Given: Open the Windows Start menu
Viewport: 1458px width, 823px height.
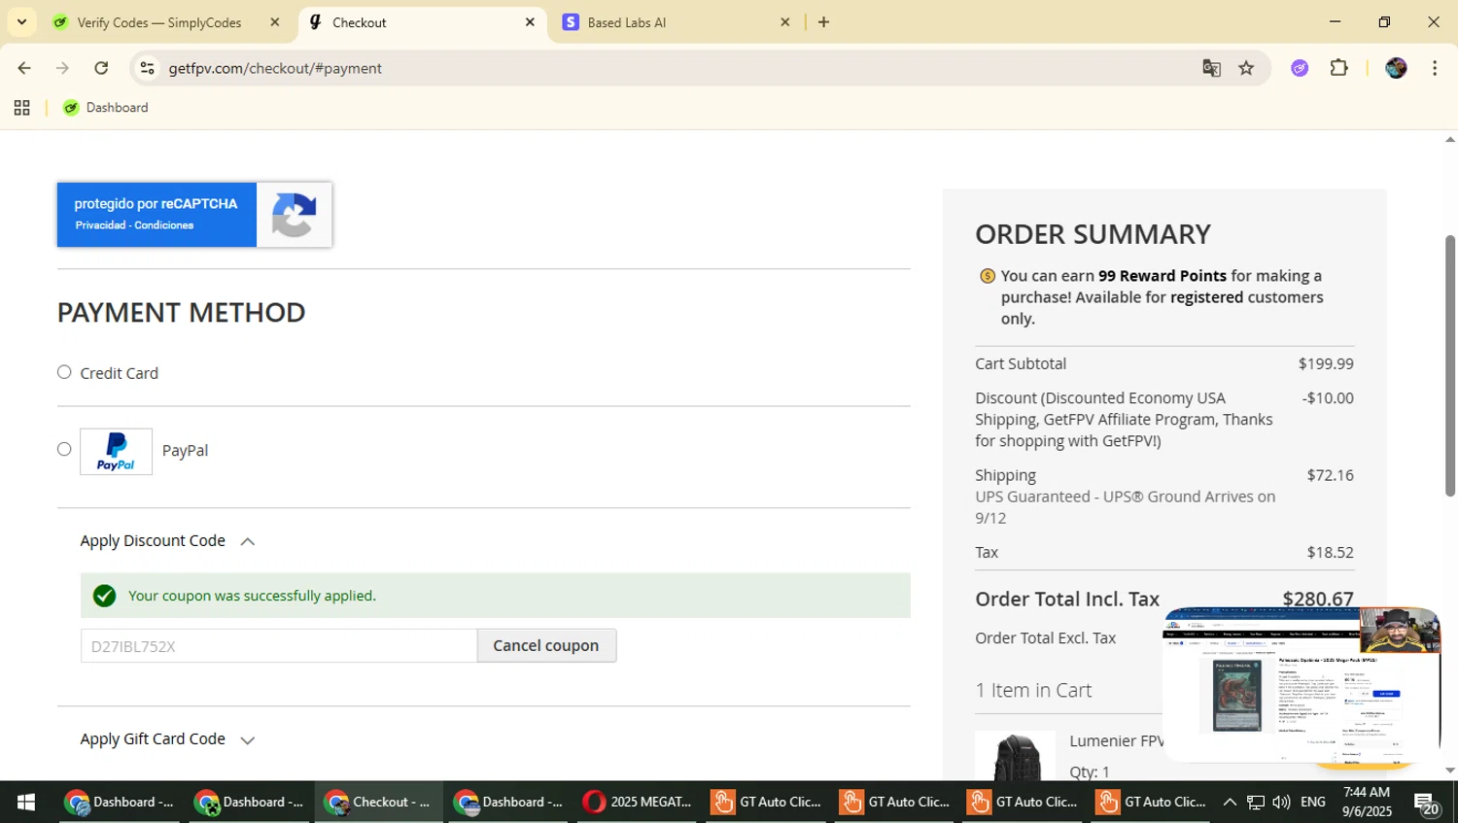Looking at the screenshot, I should [26, 803].
